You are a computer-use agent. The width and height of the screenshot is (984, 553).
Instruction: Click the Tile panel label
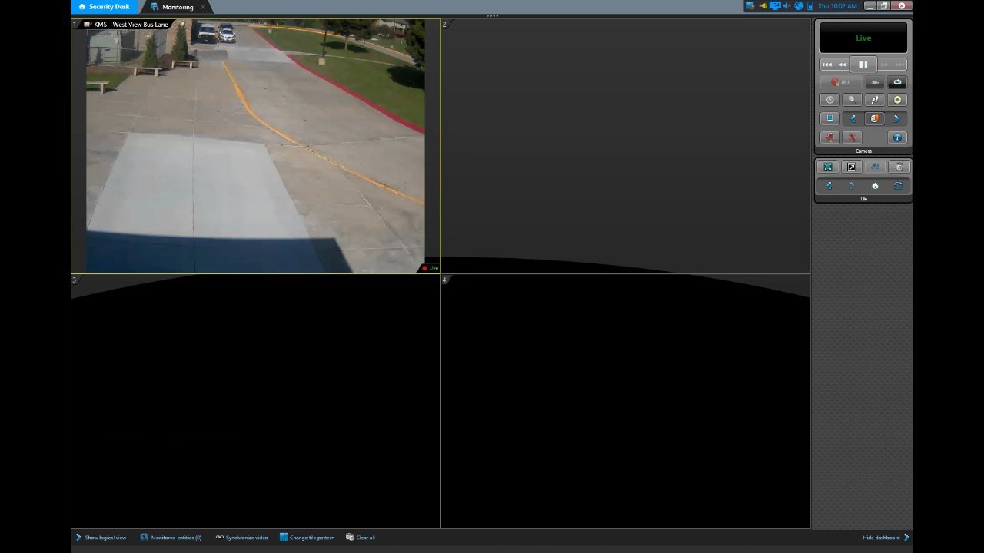863,199
